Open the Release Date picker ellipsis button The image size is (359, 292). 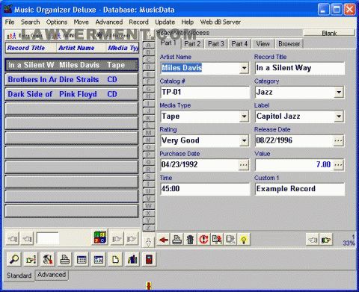pyautogui.click(x=339, y=140)
